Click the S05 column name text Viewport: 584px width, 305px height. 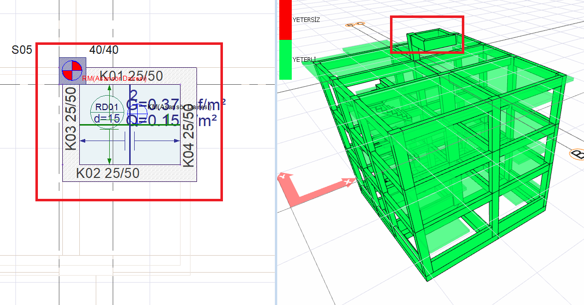(22, 50)
